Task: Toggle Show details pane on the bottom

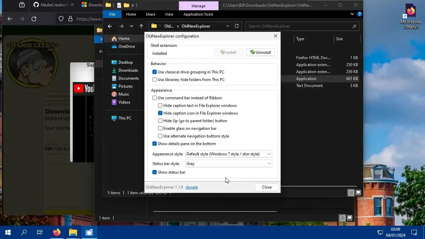Action: (x=155, y=144)
